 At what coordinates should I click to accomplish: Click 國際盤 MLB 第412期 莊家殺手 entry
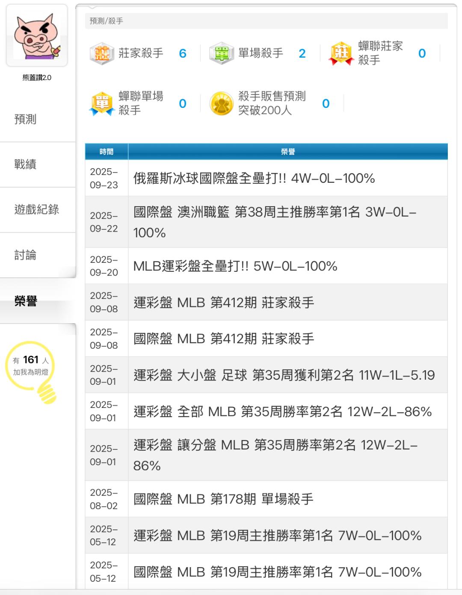click(266, 339)
